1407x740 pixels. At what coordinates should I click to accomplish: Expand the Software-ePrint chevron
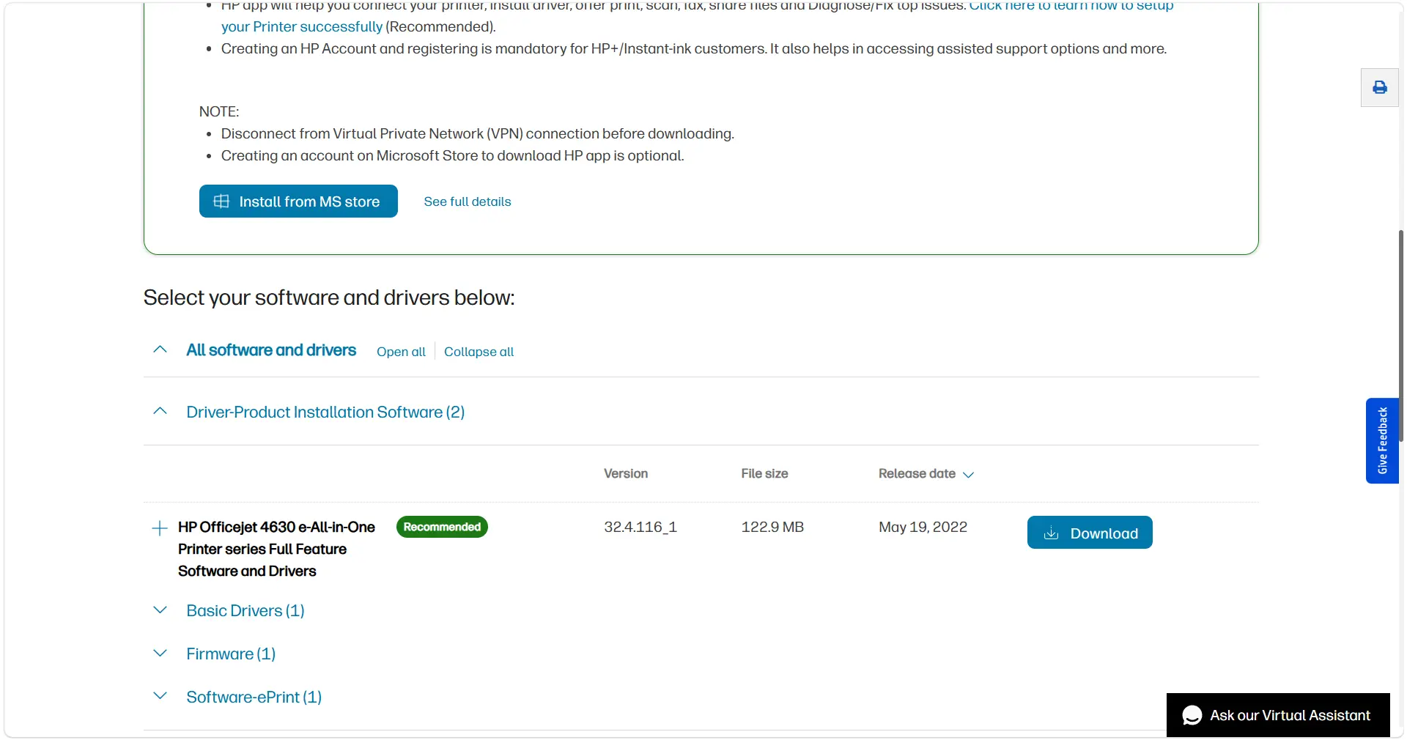coord(160,696)
